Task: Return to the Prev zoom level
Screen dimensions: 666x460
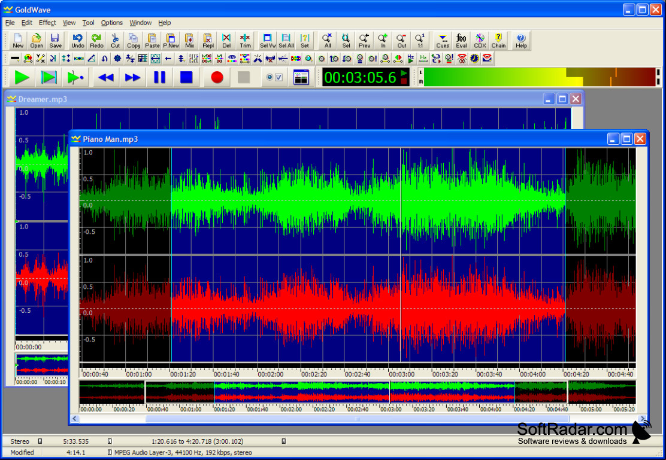Action: point(364,40)
